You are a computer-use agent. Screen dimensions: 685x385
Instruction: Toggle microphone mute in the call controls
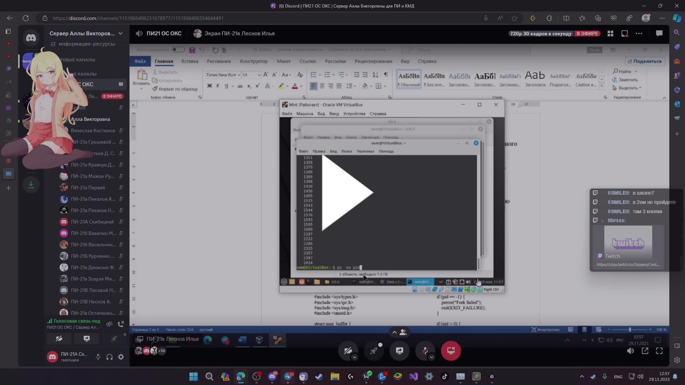click(x=425, y=351)
